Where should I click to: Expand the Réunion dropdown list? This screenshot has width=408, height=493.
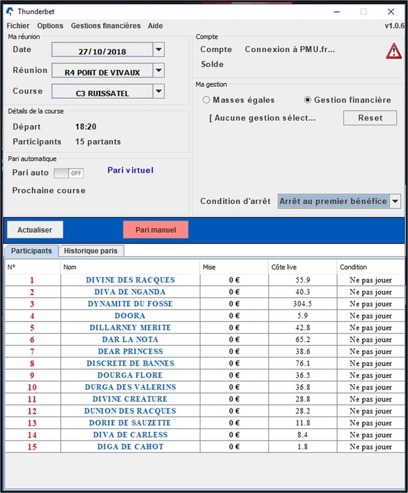point(158,70)
